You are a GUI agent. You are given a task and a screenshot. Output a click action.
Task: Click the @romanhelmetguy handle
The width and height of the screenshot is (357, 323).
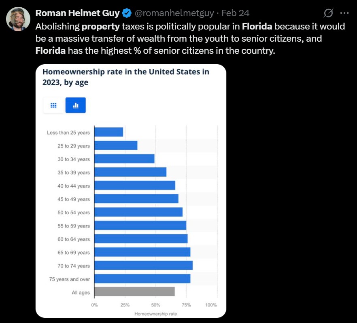174,13
